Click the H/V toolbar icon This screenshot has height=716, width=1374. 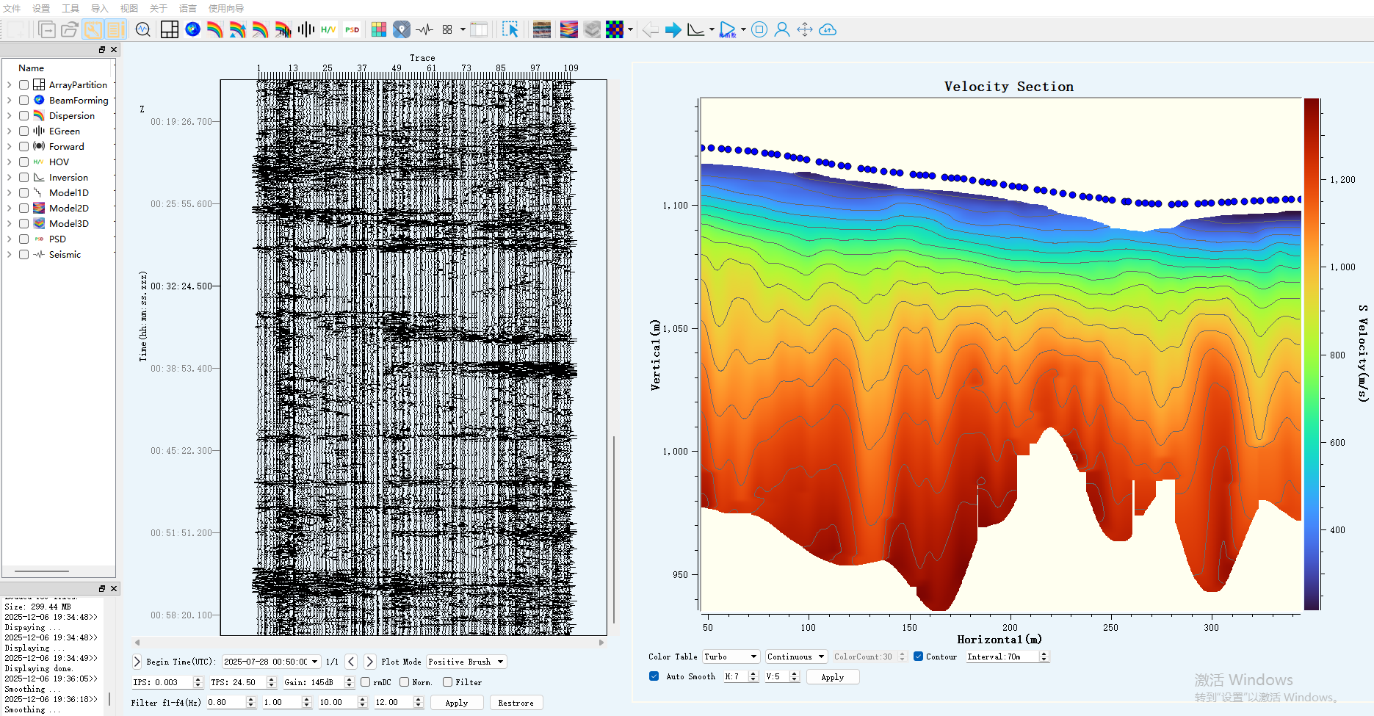pyautogui.click(x=328, y=29)
